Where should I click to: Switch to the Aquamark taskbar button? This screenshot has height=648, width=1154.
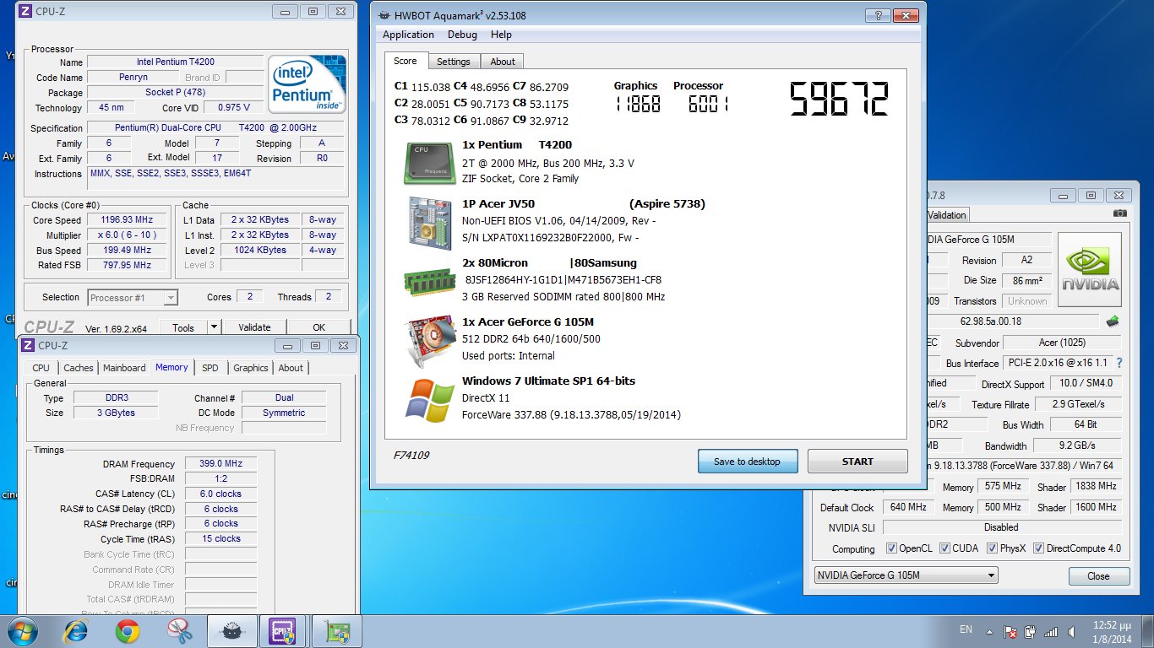coord(231,631)
